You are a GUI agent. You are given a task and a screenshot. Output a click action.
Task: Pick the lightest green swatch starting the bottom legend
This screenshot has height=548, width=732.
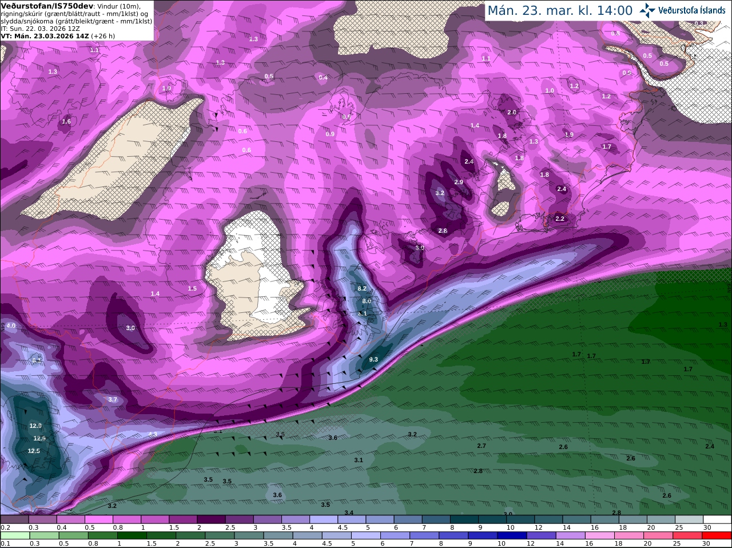coord(15,535)
